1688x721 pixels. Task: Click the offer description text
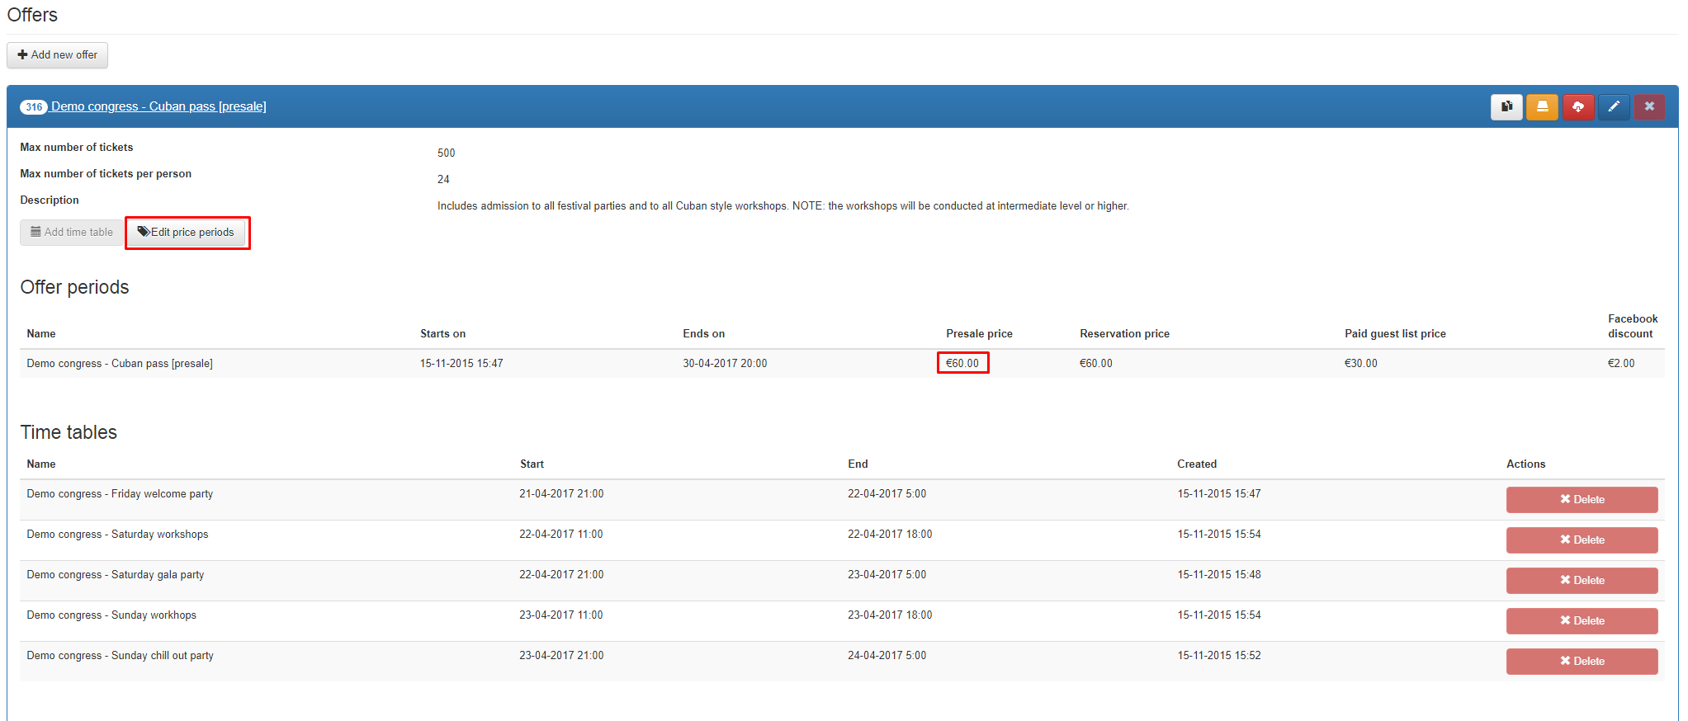tap(783, 205)
